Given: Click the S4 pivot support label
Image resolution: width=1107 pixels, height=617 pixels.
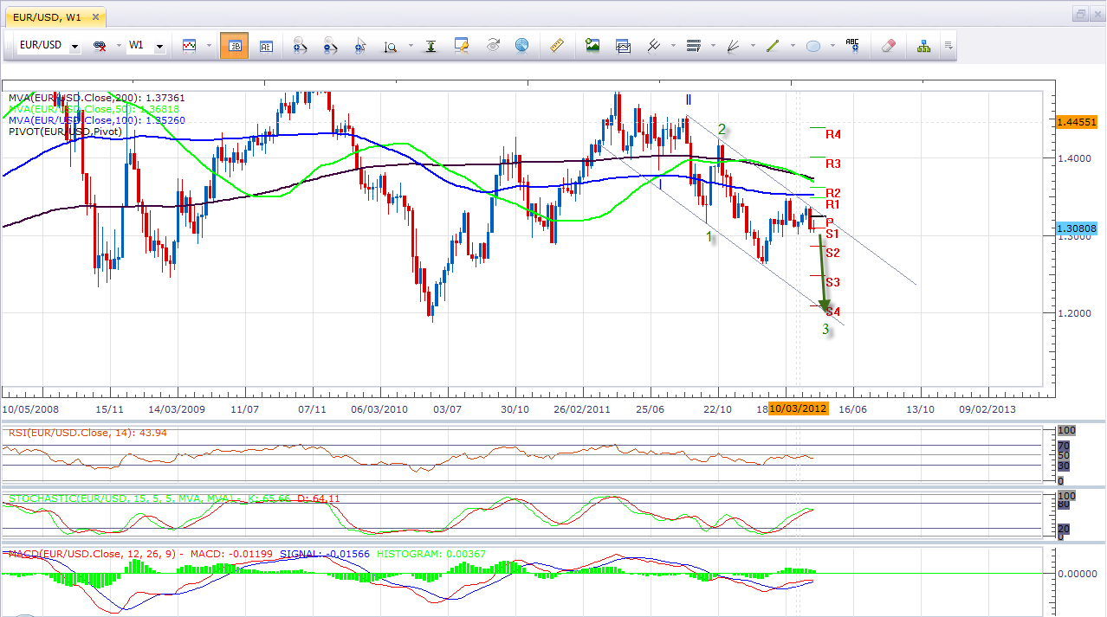Looking at the screenshot, I should [833, 312].
